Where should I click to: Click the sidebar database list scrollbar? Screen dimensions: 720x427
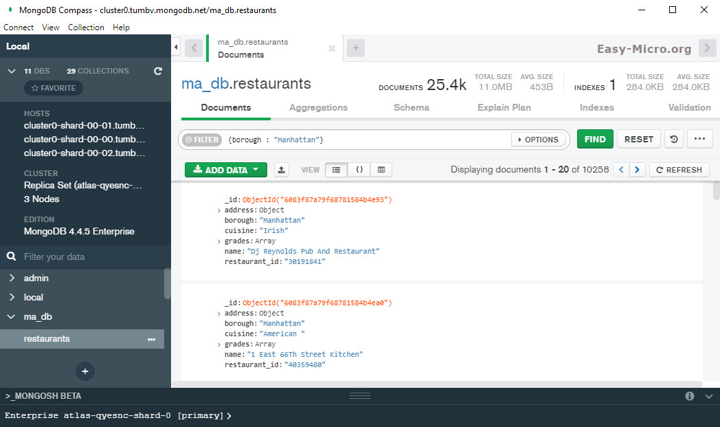point(167,283)
